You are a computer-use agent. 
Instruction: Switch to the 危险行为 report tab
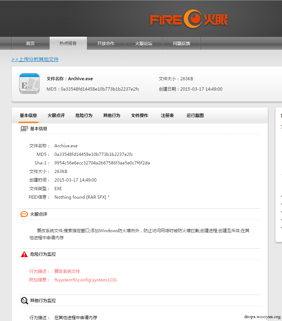click(84, 116)
